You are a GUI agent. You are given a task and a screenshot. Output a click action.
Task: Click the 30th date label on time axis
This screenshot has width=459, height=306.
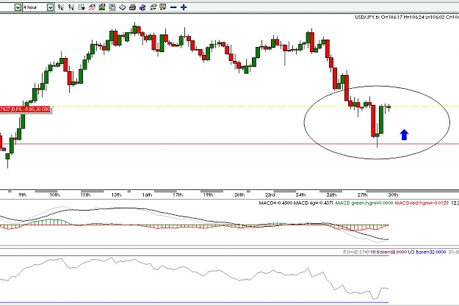click(x=393, y=195)
